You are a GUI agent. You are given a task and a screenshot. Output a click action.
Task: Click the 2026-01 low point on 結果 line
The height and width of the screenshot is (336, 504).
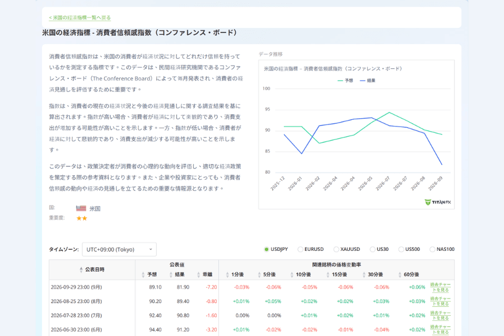(x=301, y=153)
